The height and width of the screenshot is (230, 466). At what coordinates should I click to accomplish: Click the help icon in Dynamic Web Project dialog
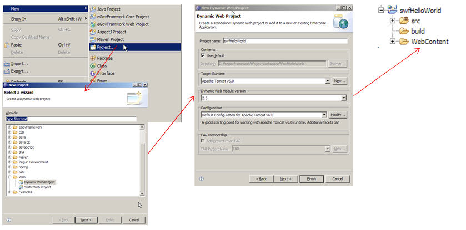coord(201,179)
